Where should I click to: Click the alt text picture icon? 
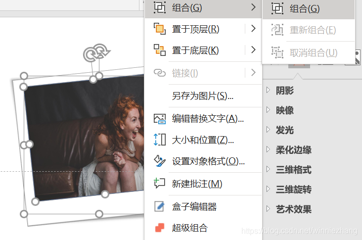[x=160, y=119]
